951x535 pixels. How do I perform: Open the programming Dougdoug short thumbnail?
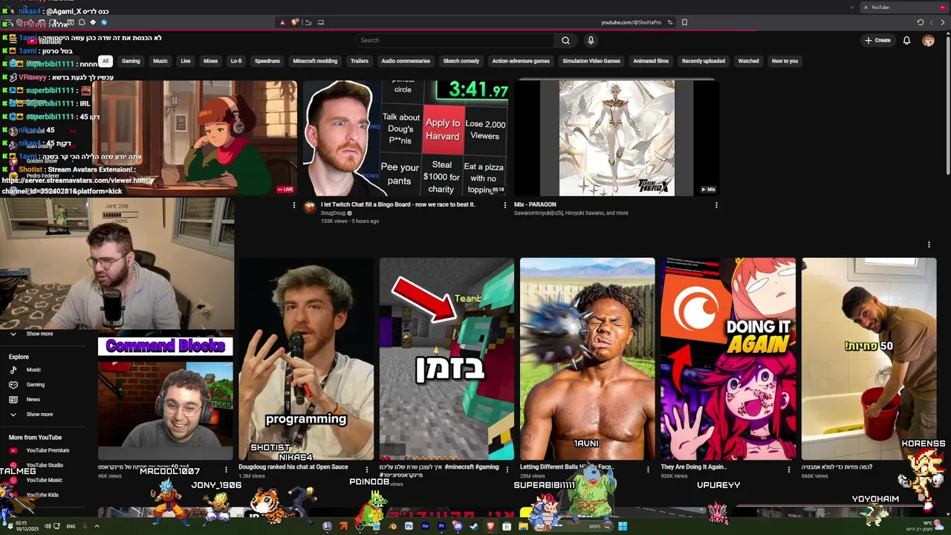(306, 359)
